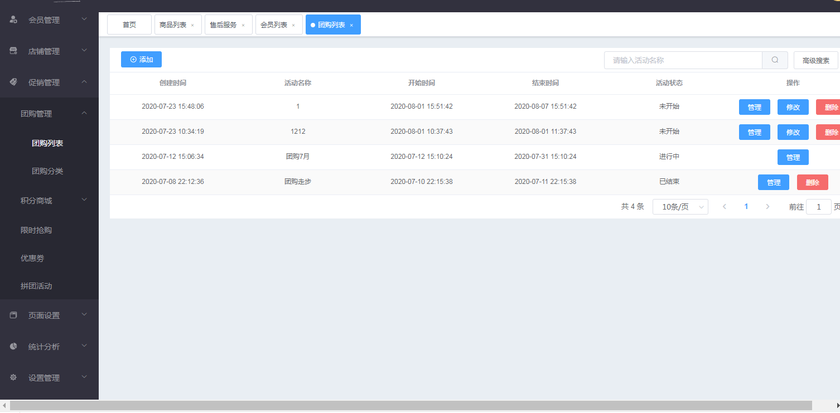Viewport: 840px width, 413px height.
Task: Click the magnifier search icon button
Action: [x=775, y=60]
